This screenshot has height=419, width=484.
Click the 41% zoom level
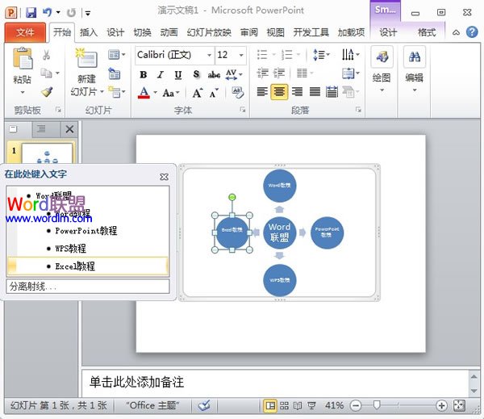334,405
